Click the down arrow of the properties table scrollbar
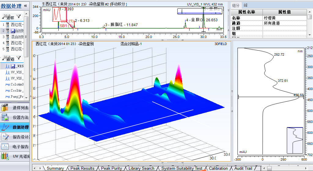The width and height of the screenshot is (313, 171). (309, 35)
